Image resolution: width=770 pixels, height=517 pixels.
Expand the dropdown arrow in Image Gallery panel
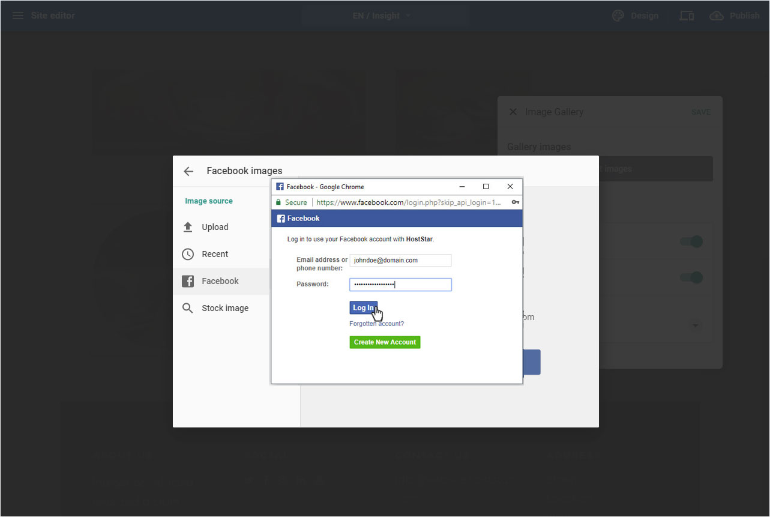696,325
